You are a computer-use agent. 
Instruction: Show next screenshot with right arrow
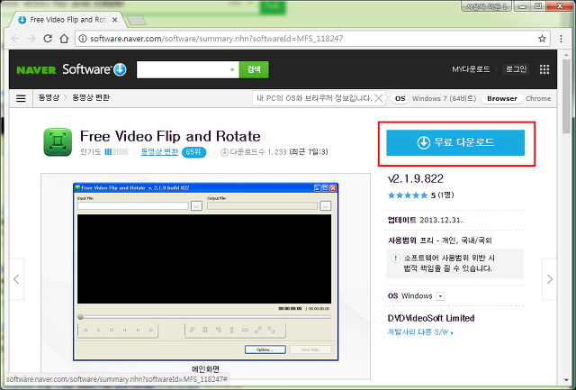549,279
